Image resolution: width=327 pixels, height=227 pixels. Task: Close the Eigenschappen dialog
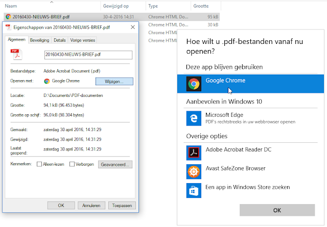point(133,27)
